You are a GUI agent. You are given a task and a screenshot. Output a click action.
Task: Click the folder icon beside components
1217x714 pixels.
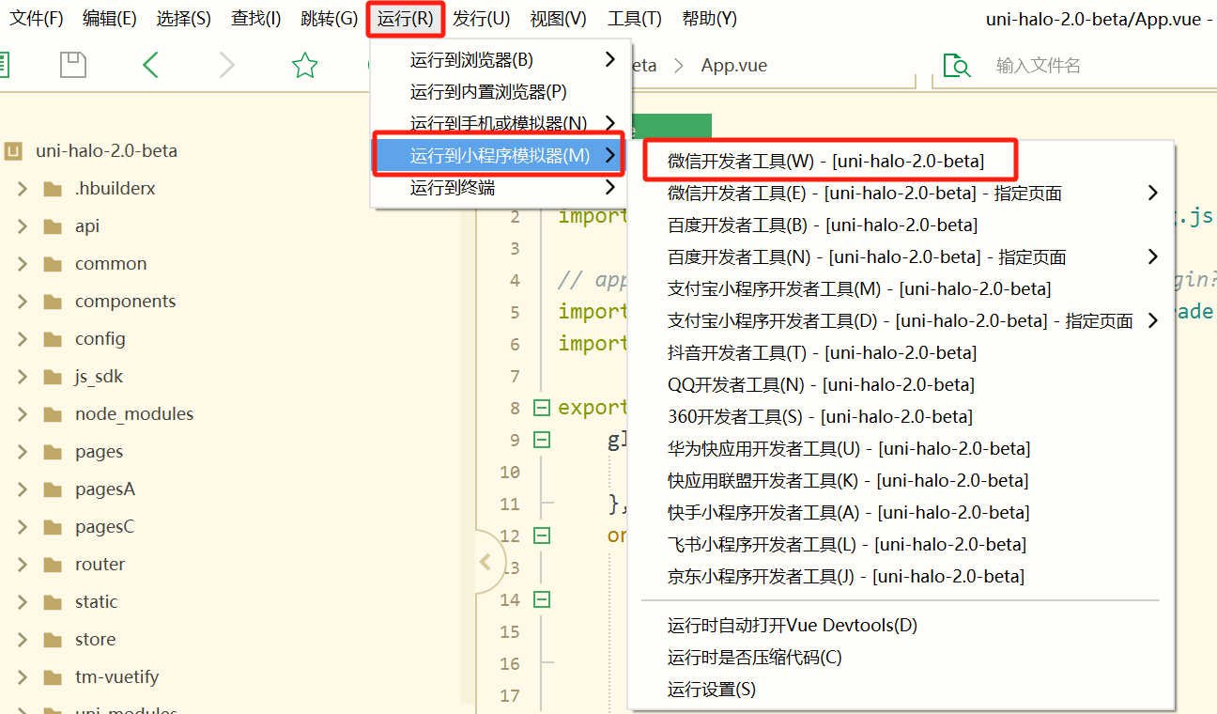(54, 302)
